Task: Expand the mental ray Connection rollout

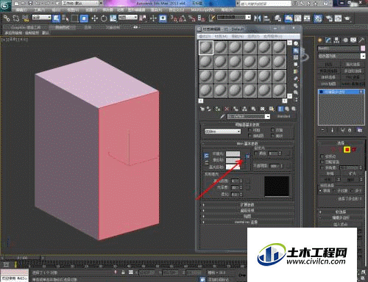Action: click(x=247, y=222)
